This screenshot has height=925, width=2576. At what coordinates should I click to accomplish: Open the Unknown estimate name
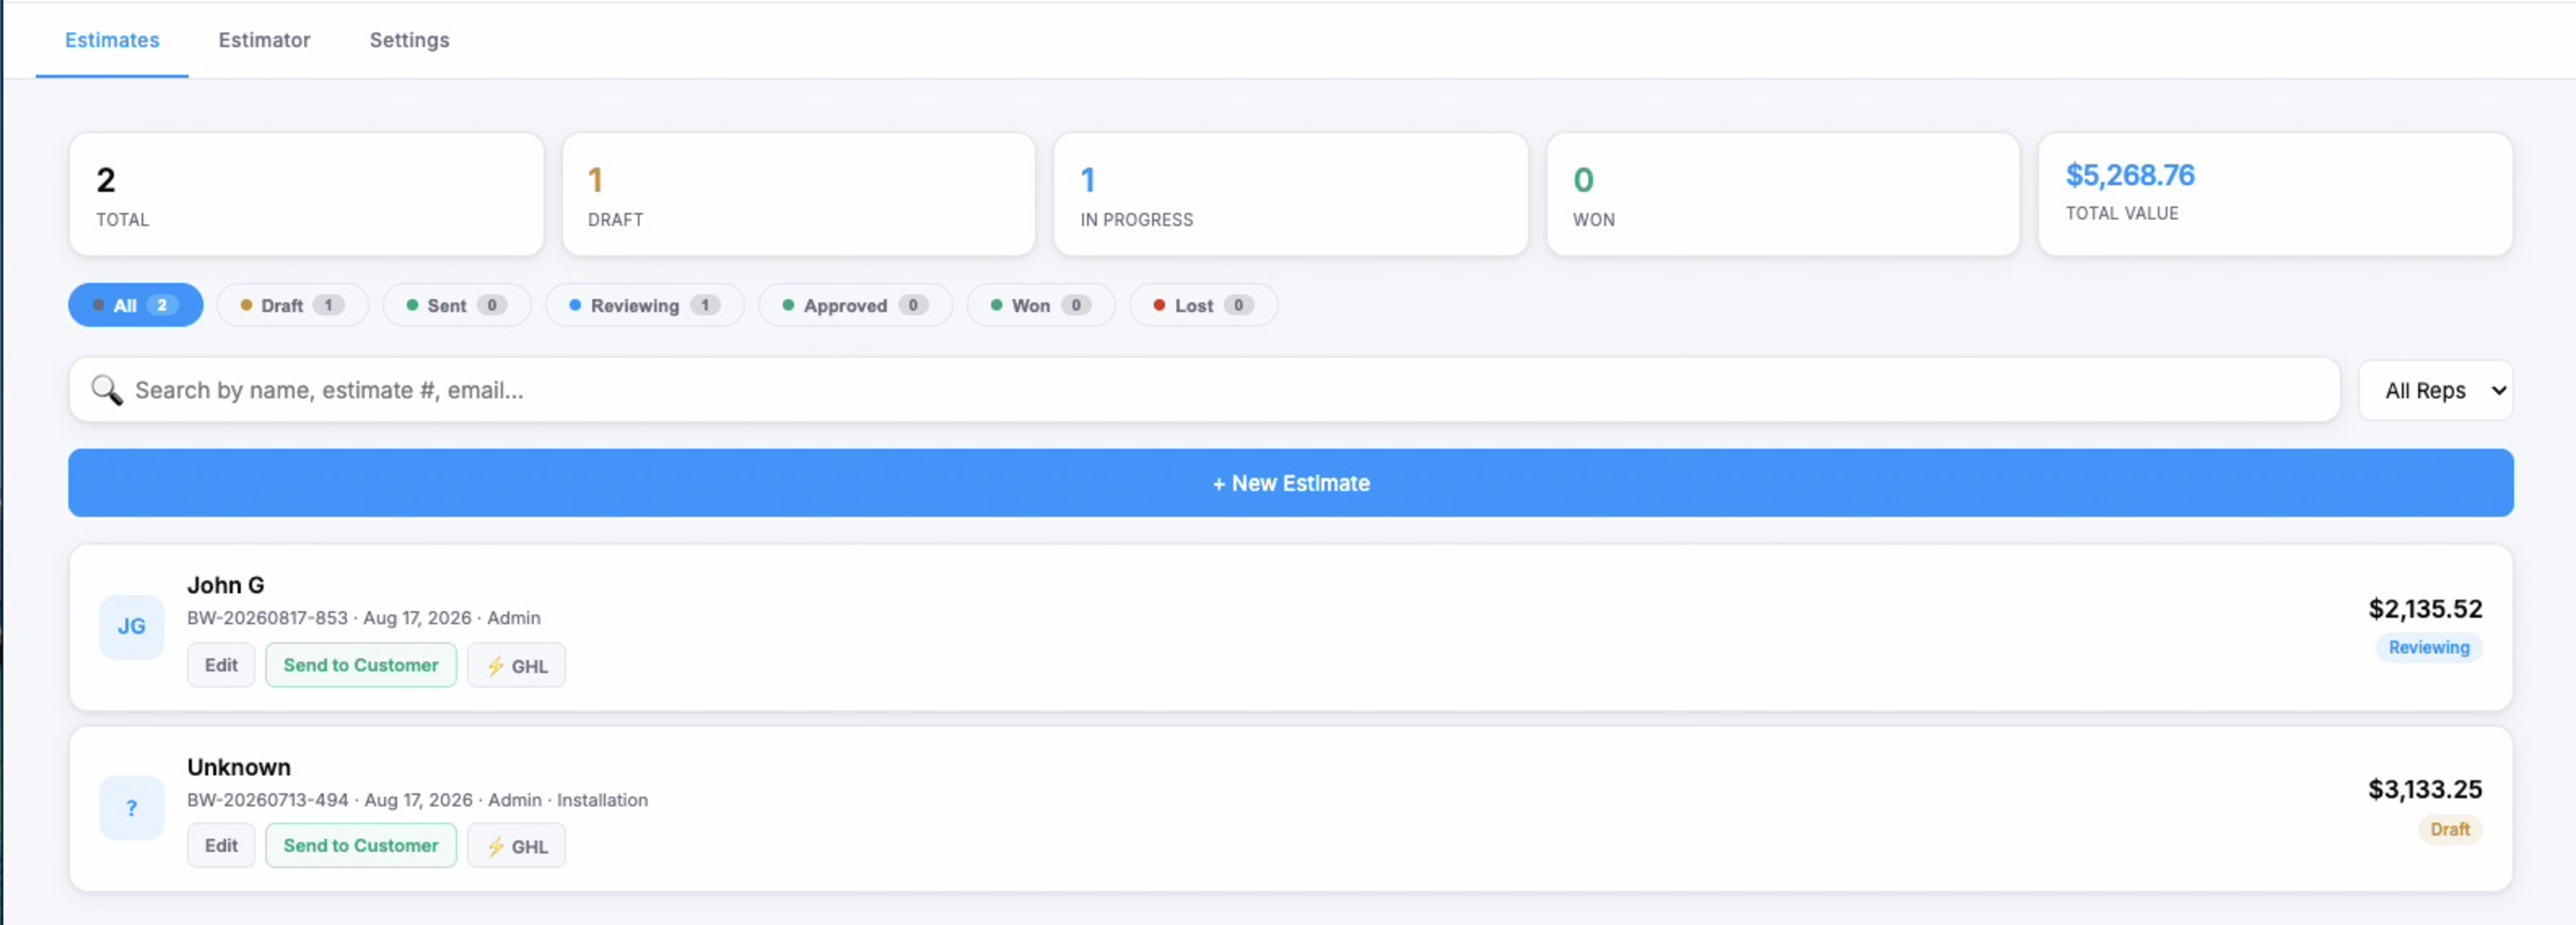(x=239, y=767)
